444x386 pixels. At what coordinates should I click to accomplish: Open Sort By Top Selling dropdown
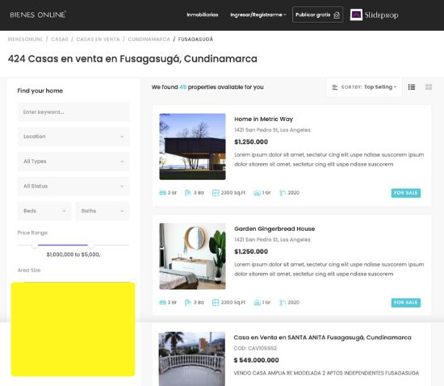pos(364,87)
